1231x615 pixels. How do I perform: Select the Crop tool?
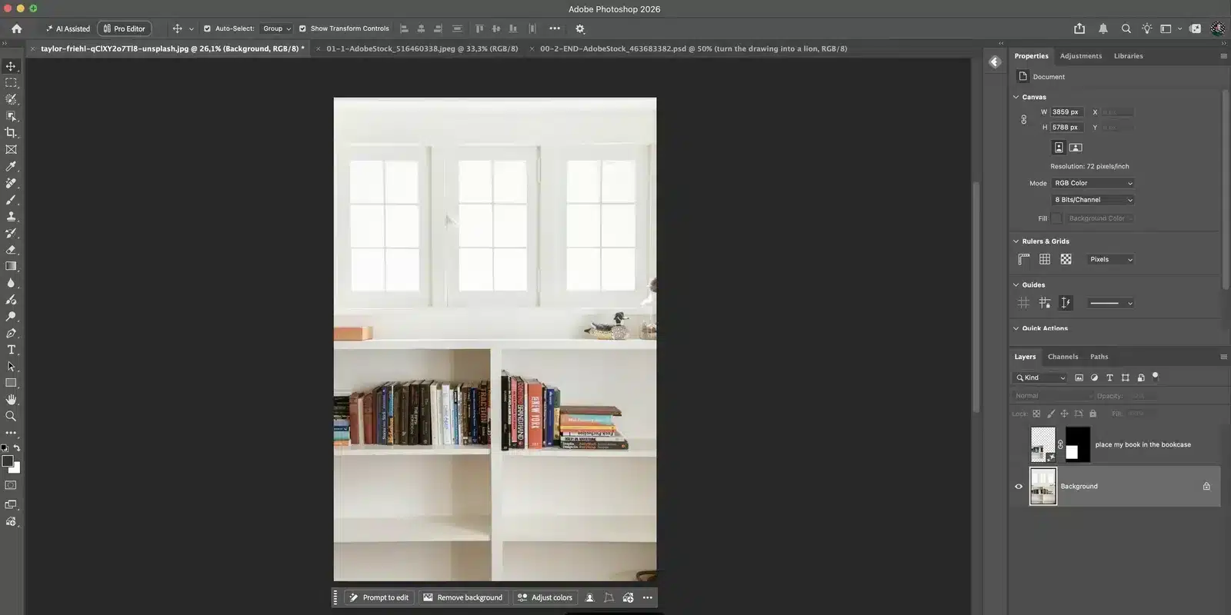(x=11, y=132)
